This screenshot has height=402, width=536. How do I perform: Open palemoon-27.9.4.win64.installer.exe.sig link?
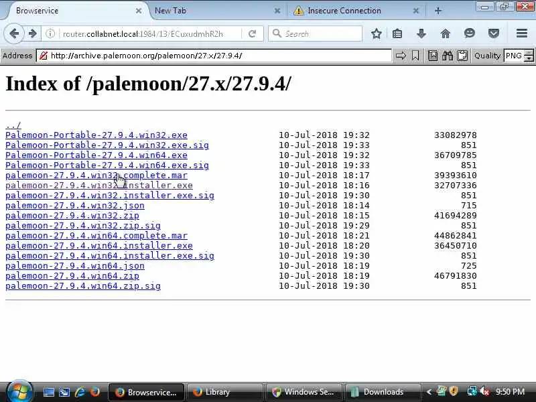[x=110, y=256]
